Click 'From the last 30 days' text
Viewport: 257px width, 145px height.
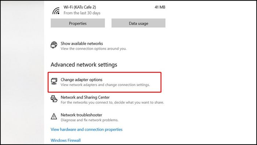pos(82,13)
